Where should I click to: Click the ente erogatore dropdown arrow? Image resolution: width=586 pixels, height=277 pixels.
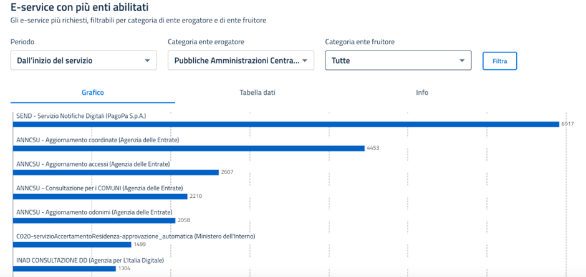pyautogui.click(x=305, y=61)
